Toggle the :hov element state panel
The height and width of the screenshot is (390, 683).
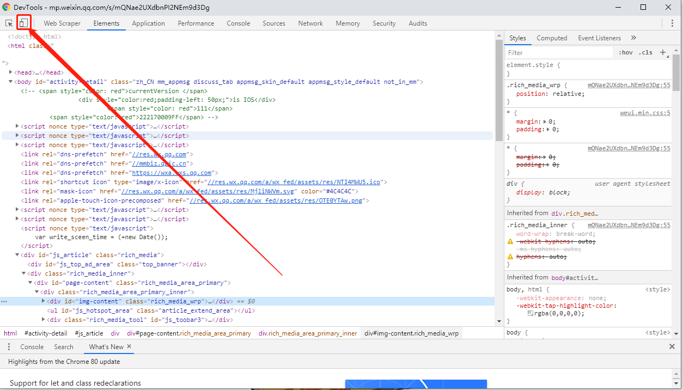(x=626, y=53)
